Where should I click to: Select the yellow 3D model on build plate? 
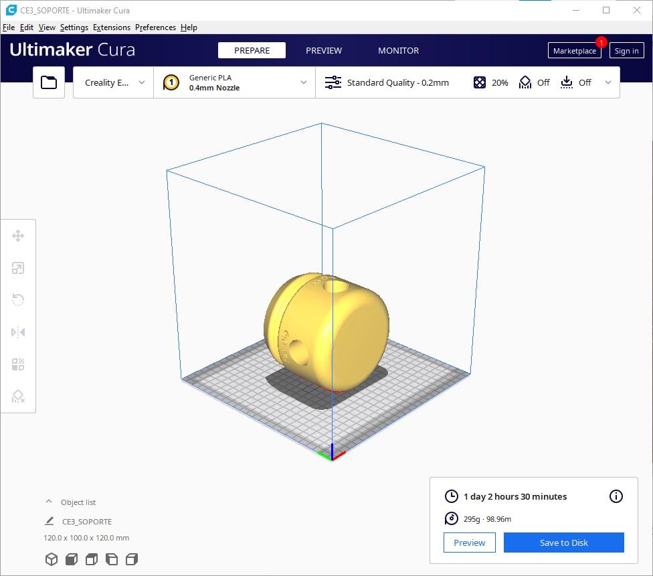pyautogui.click(x=326, y=333)
